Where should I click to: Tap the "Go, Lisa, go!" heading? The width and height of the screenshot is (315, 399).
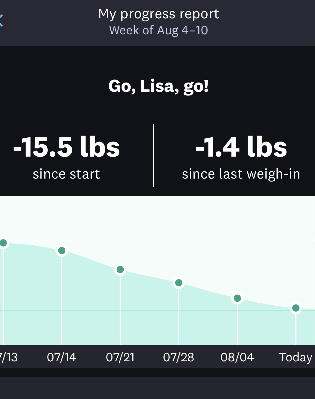point(158,86)
